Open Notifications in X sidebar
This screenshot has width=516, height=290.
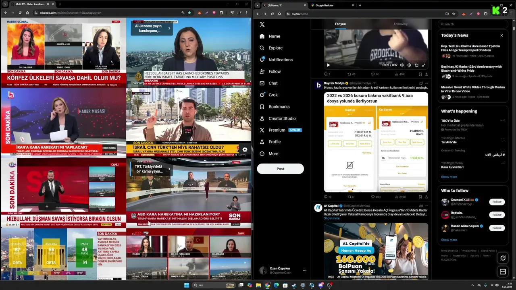point(276,60)
